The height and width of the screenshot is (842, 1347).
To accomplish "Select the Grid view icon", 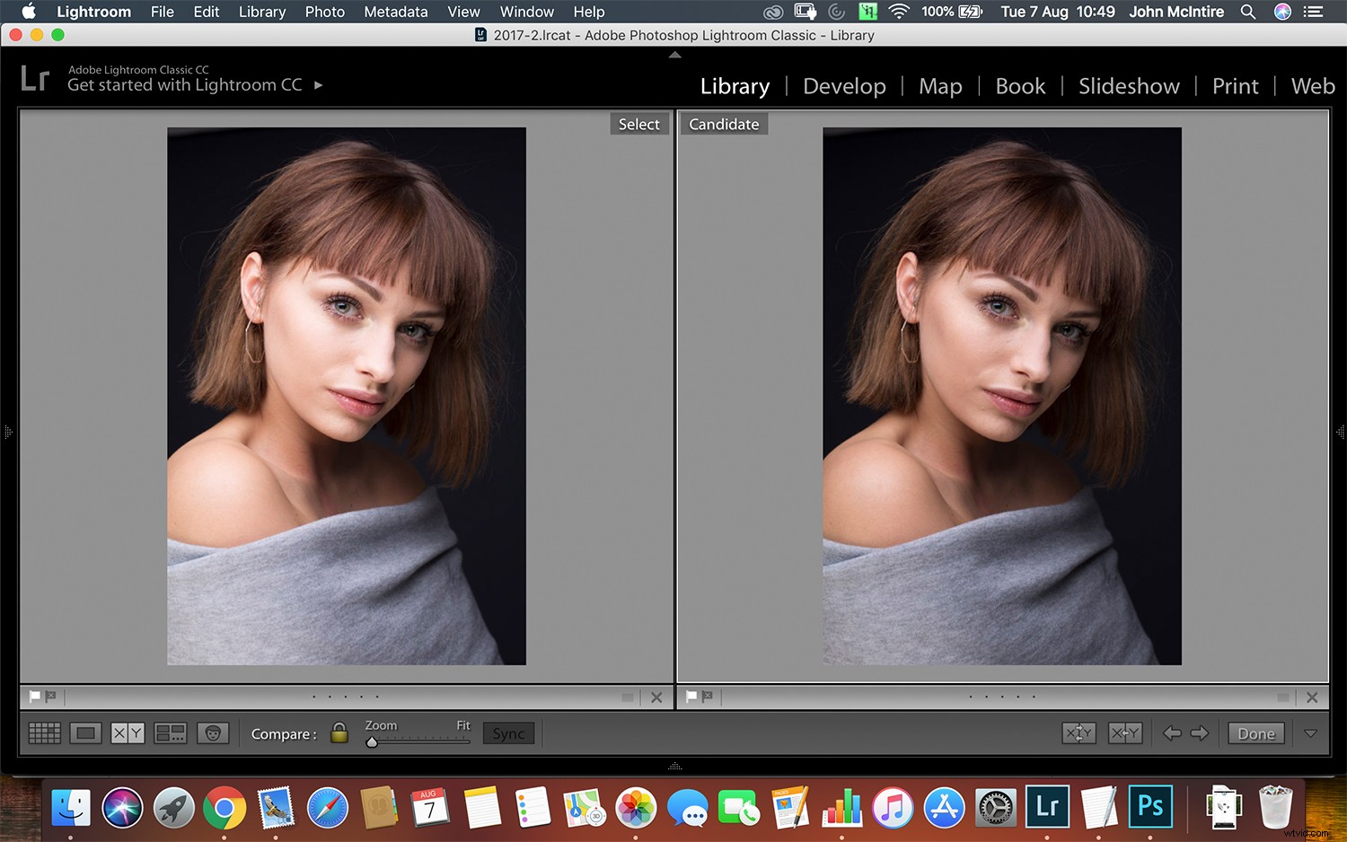I will (45, 732).
